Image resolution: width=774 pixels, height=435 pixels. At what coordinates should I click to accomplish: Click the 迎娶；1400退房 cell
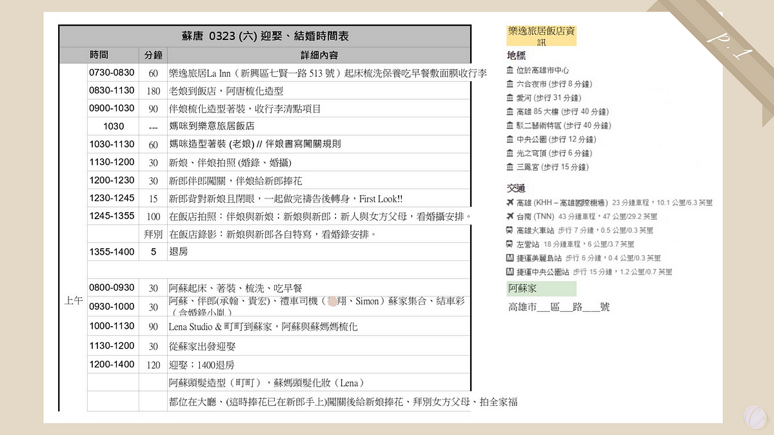pos(319,365)
